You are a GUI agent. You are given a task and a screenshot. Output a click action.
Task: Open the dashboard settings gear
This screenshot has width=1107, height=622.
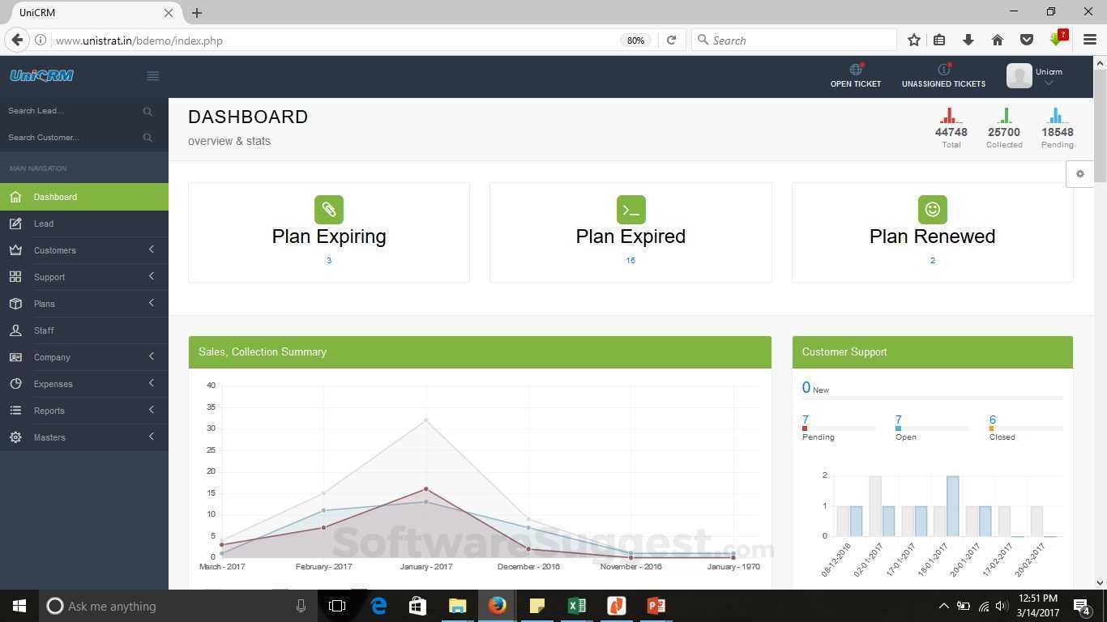point(1080,173)
